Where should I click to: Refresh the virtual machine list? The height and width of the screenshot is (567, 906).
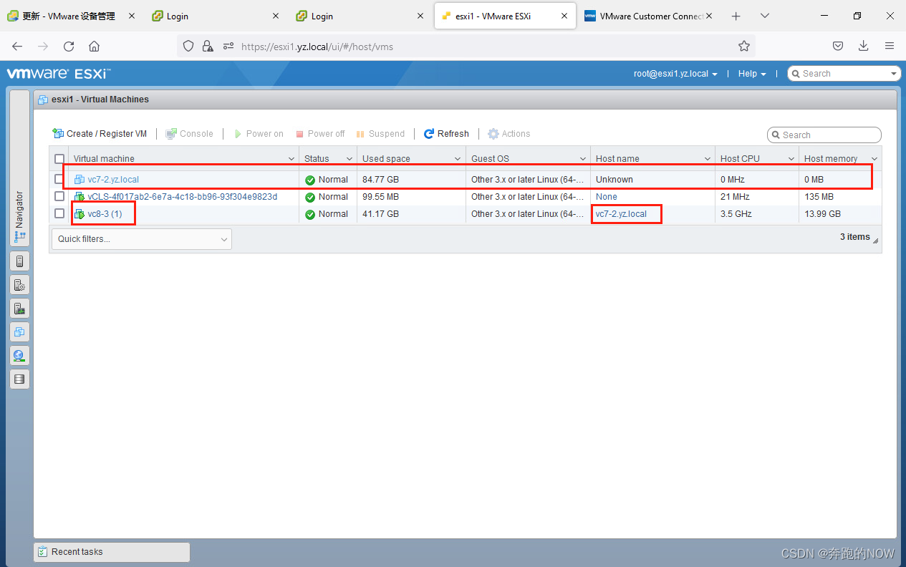click(x=446, y=134)
